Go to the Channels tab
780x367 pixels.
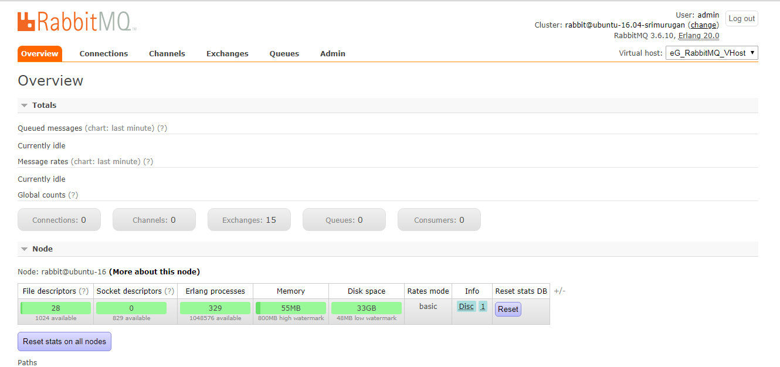167,53
